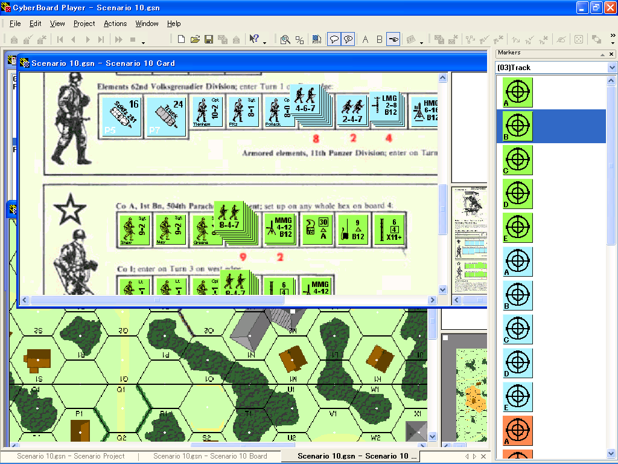Click the SdKfz 251 halftrack counter
The width and height of the screenshot is (618, 464).
coord(121,117)
